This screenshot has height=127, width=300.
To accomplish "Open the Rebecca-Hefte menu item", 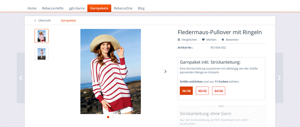I will (53, 8).
